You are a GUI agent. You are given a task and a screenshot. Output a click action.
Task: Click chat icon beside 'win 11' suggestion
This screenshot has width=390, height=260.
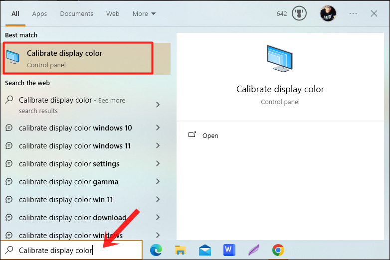(9, 199)
